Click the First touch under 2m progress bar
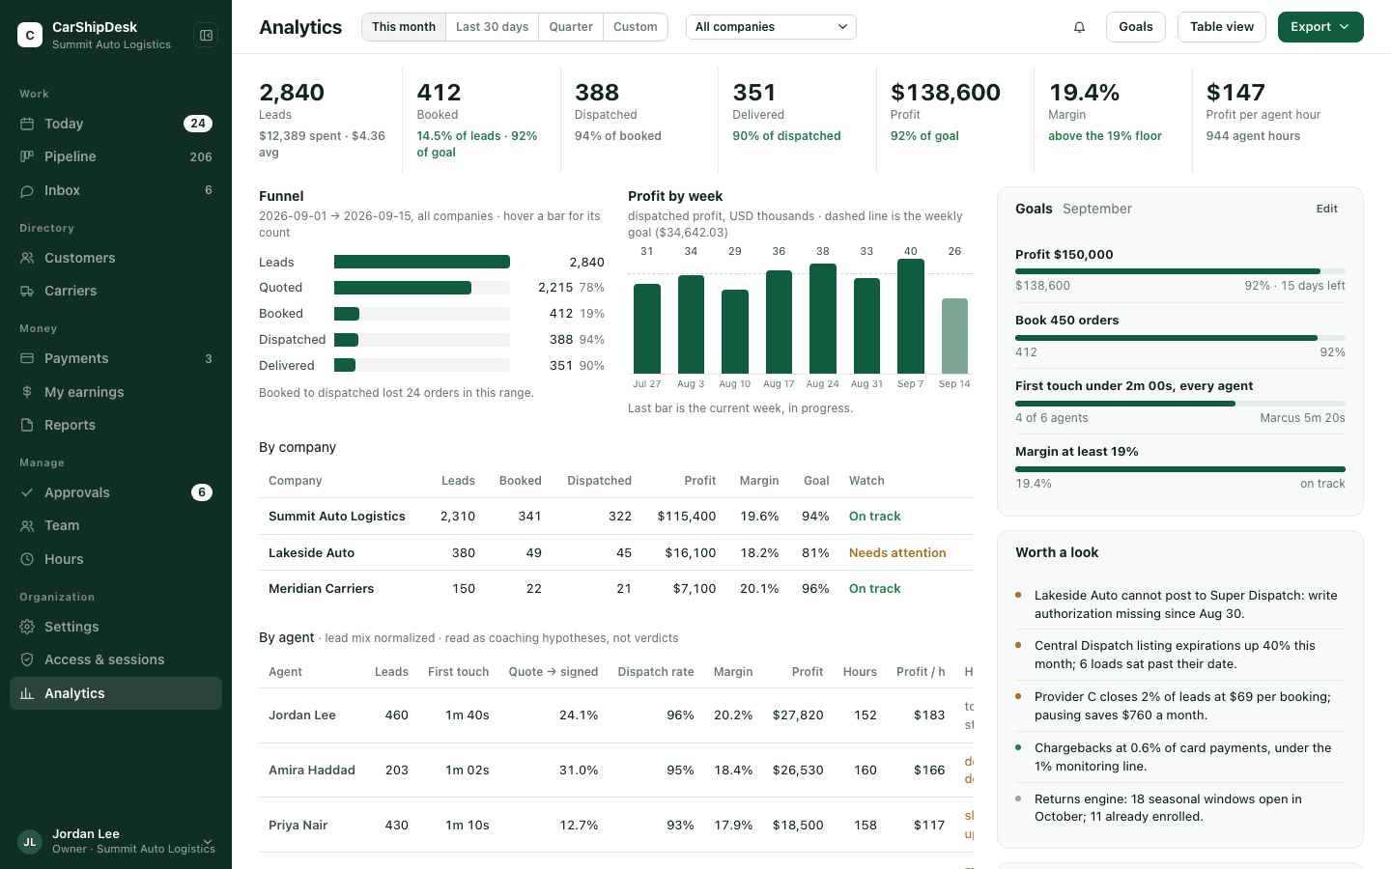The image size is (1391, 869). (x=1180, y=404)
